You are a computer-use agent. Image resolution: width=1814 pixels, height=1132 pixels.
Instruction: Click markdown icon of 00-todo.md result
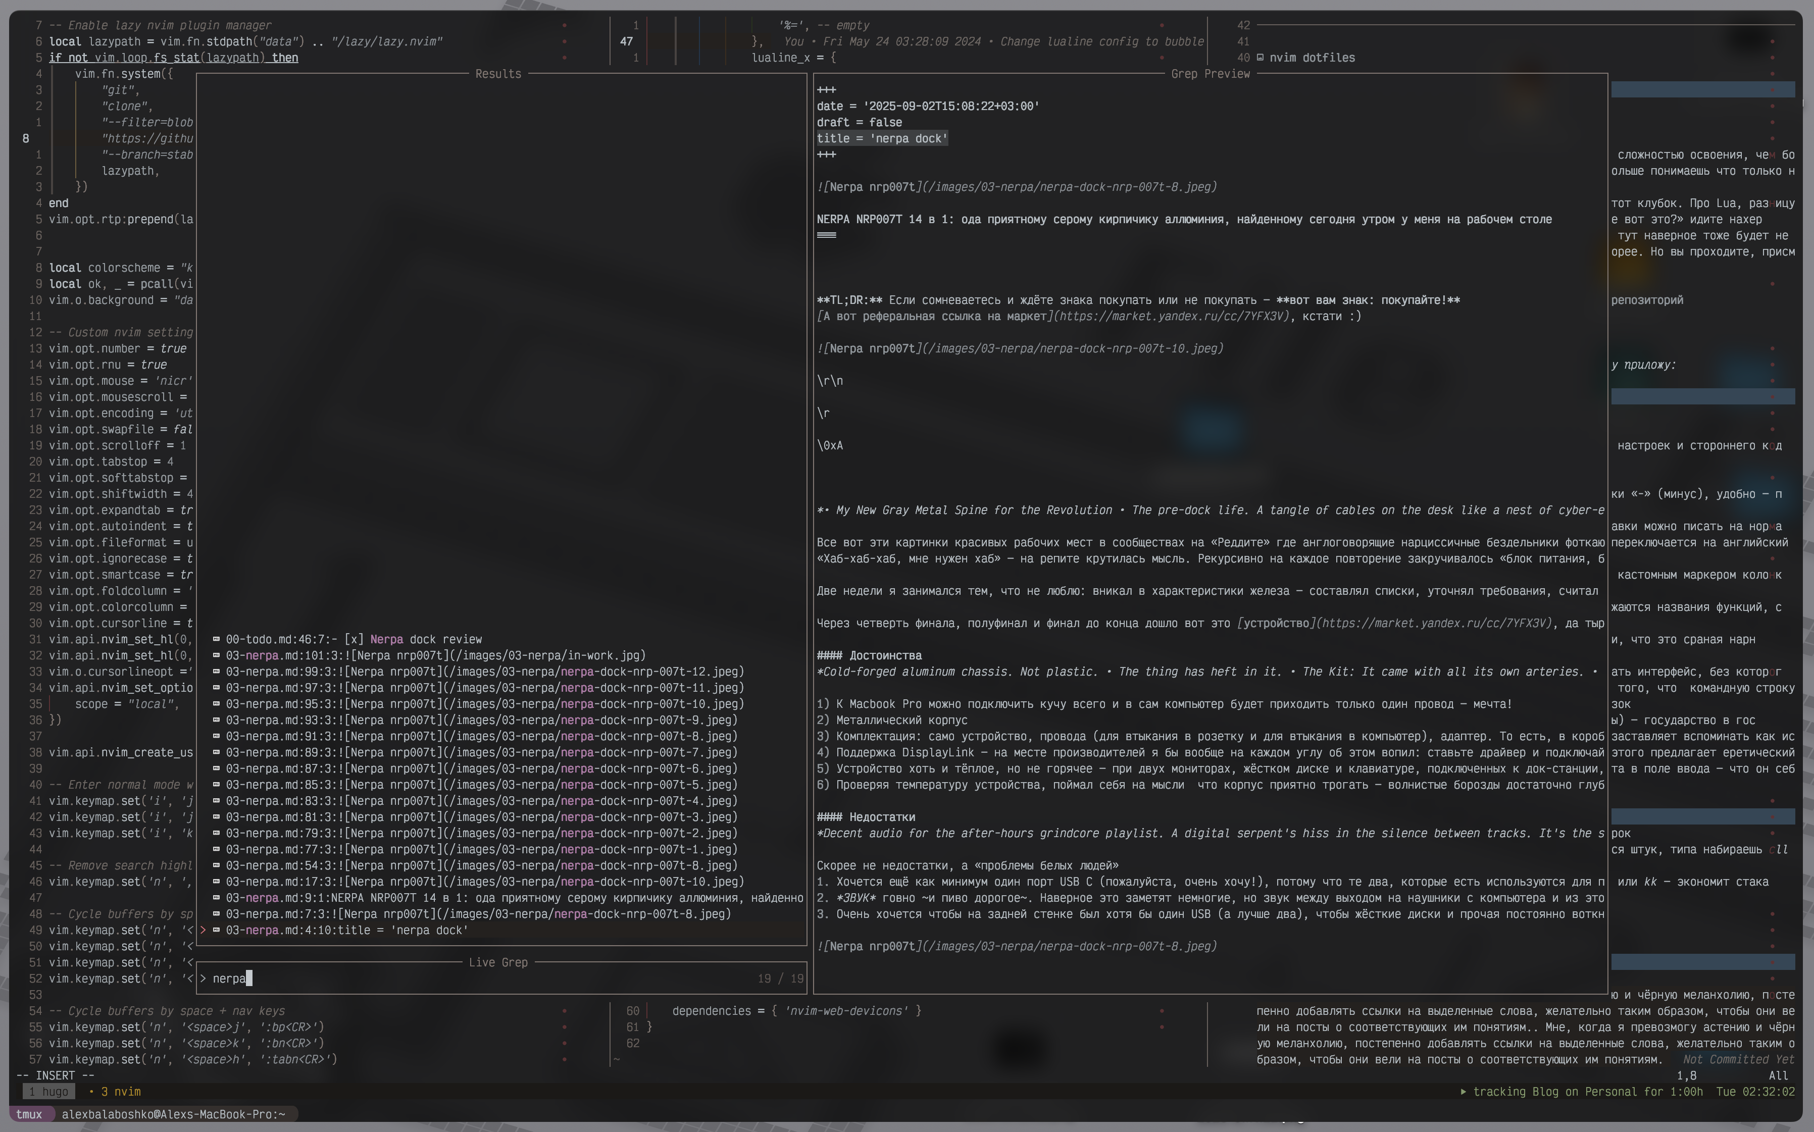(216, 639)
